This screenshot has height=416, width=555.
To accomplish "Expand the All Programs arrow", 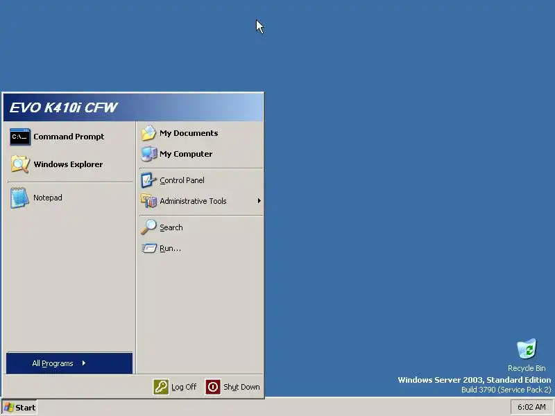I will (83, 363).
